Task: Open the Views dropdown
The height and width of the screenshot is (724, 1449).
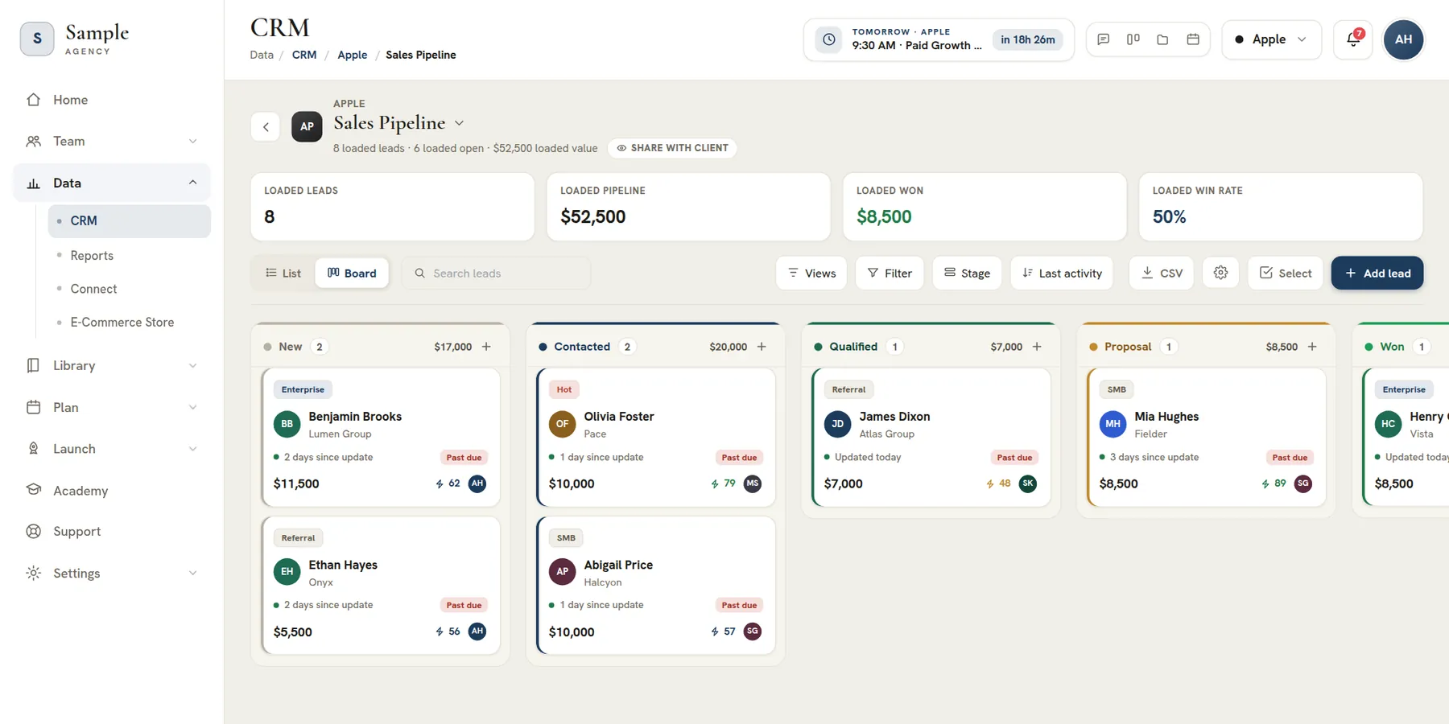Action: (811, 273)
